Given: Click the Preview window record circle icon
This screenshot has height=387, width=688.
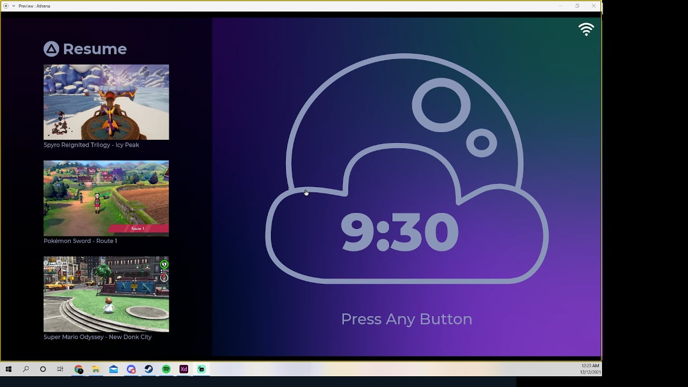Looking at the screenshot, I should click(x=6, y=6).
